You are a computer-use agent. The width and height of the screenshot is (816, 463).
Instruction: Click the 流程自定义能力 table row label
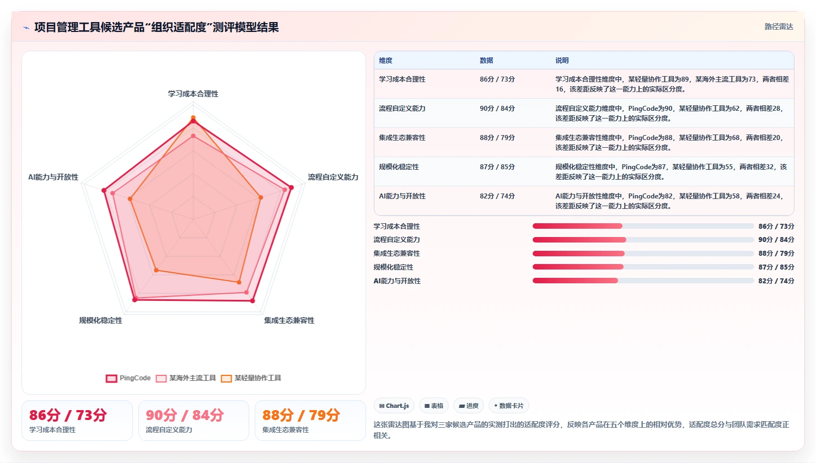pyautogui.click(x=402, y=109)
